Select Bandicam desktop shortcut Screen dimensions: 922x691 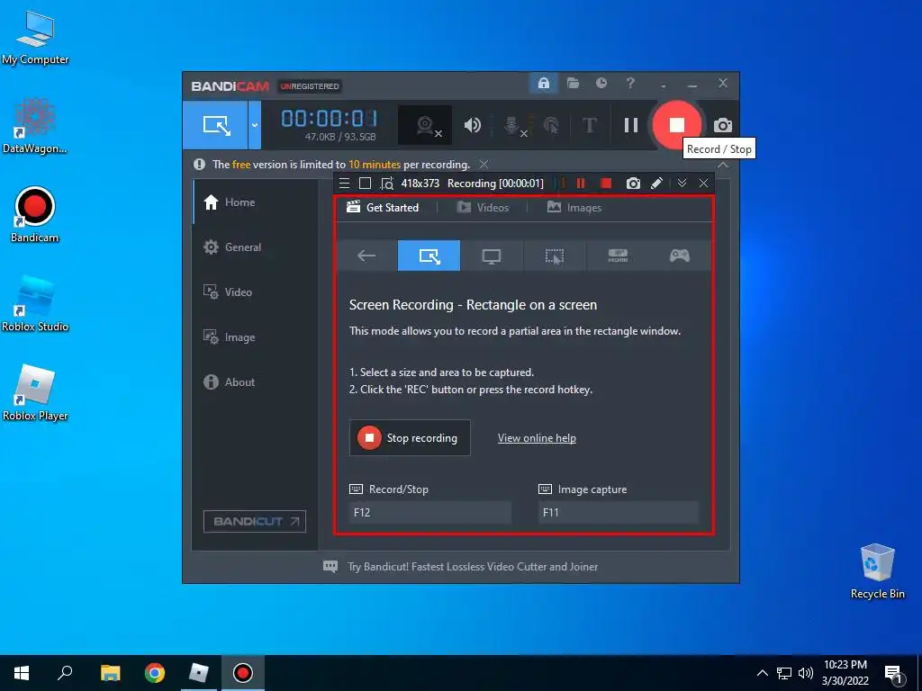(x=35, y=214)
